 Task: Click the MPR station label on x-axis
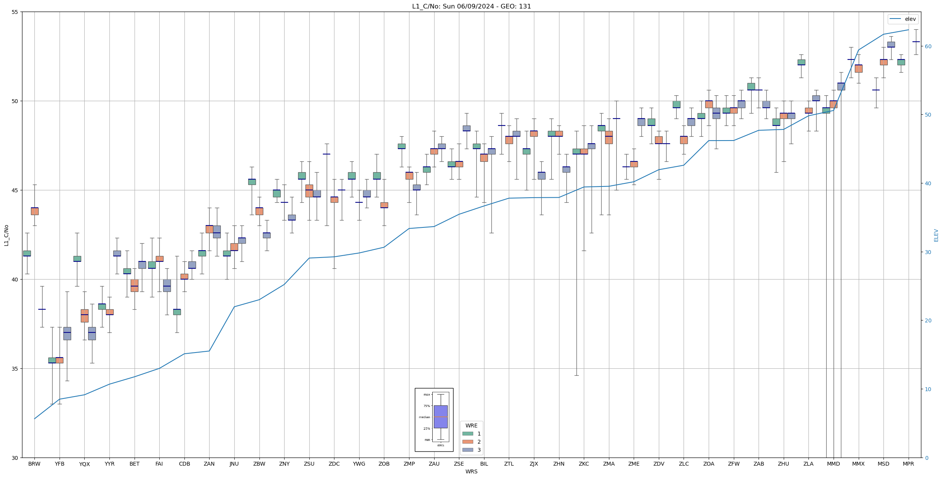(x=908, y=464)
